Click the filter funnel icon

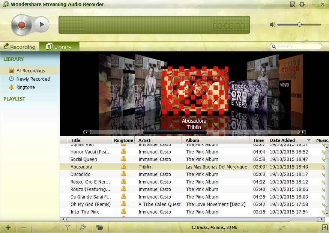68,227
